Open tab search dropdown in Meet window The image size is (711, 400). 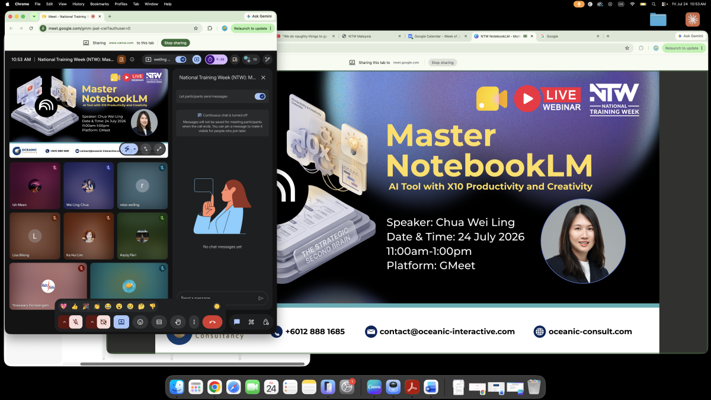(34, 16)
